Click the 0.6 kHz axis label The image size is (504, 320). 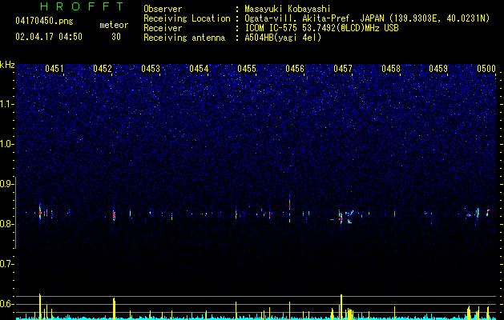(6, 304)
